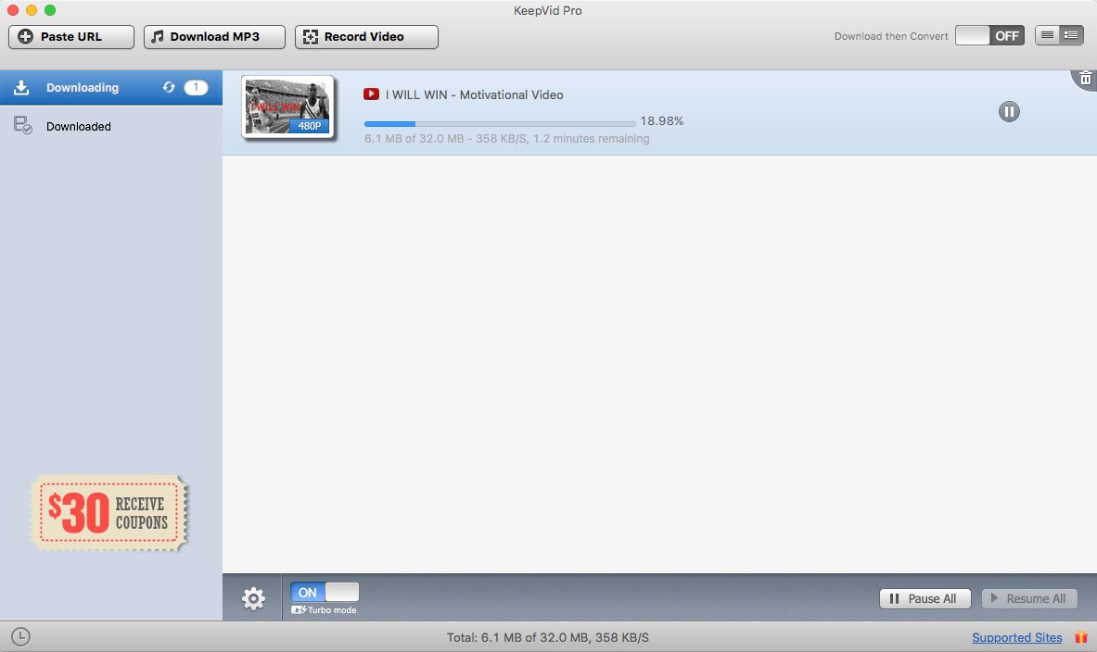Click the Total status bar text
This screenshot has width=1097, height=652.
(548, 637)
